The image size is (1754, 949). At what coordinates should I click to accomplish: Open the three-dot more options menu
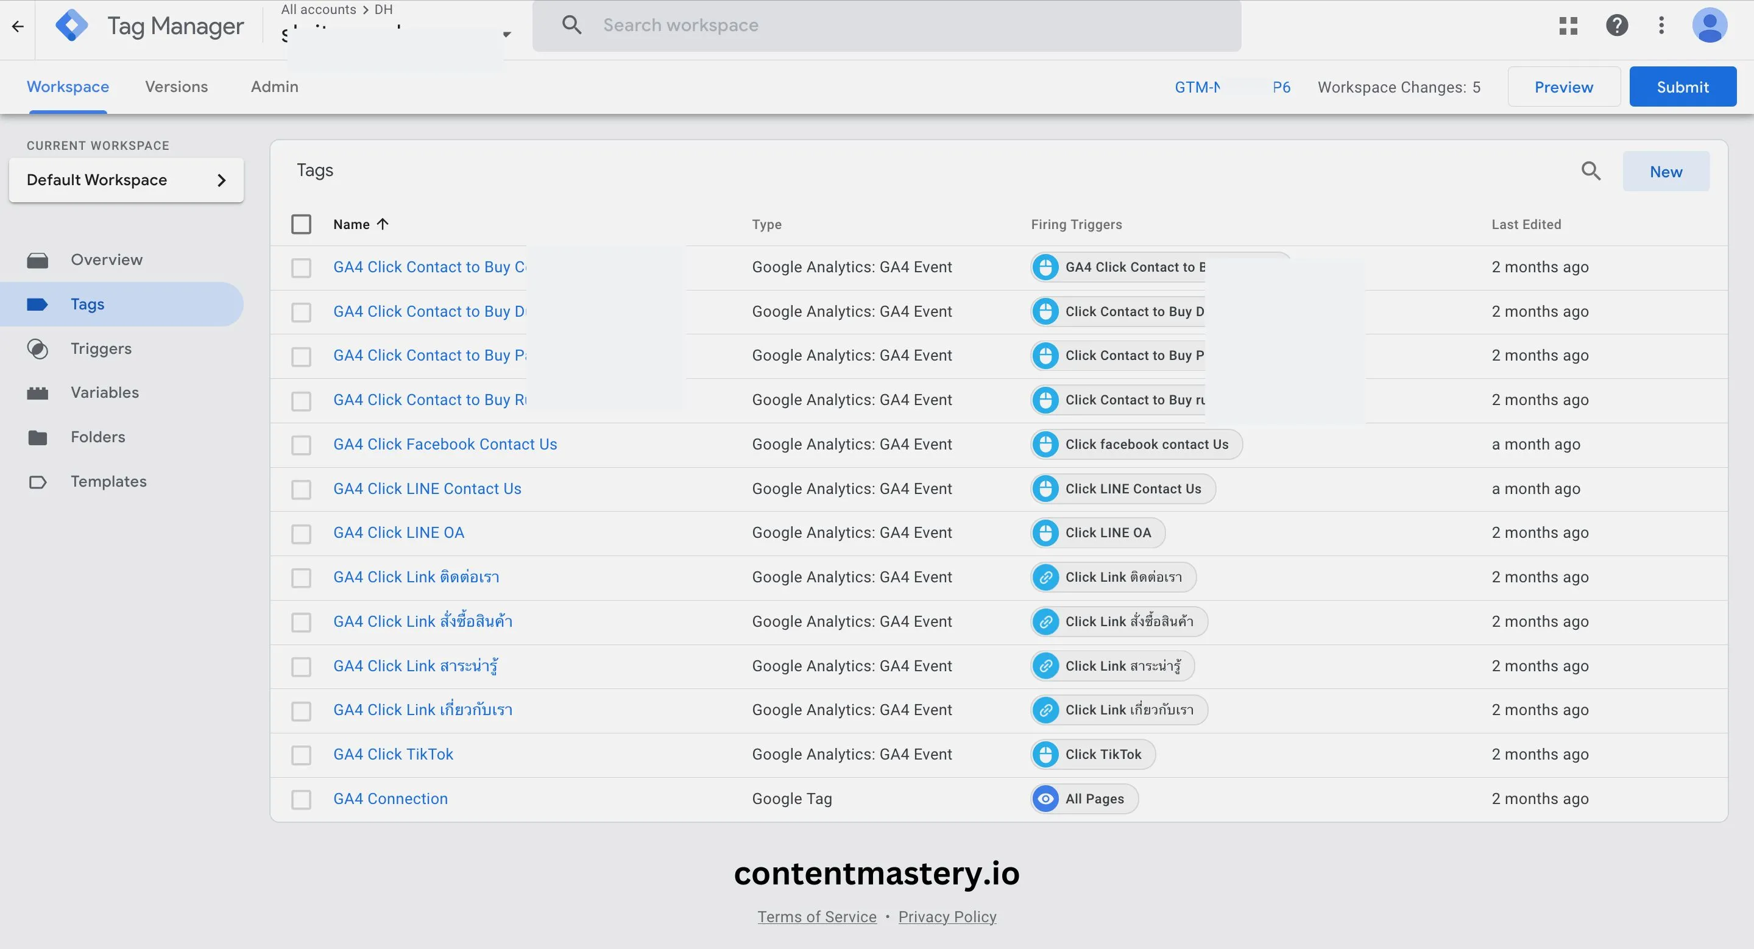(1661, 26)
